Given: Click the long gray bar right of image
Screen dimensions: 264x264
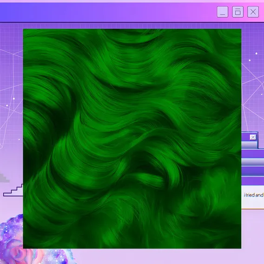Looking at the screenshot, I should click(252, 162).
